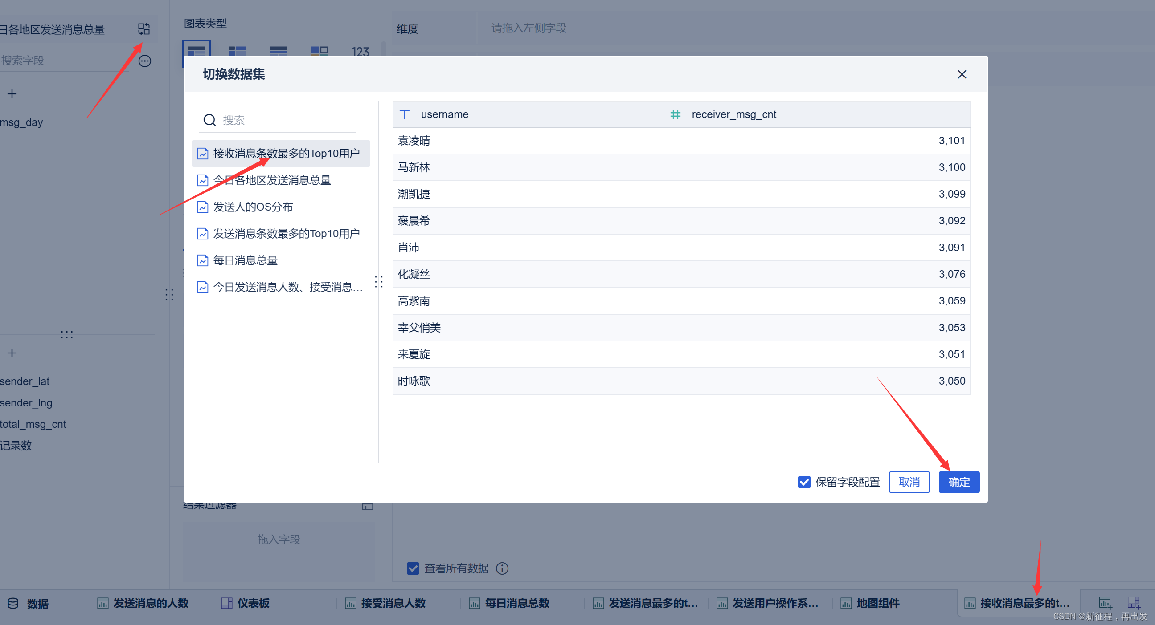Click the 拖入字段 filter drop zone
The width and height of the screenshot is (1155, 625).
pyautogui.click(x=279, y=552)
